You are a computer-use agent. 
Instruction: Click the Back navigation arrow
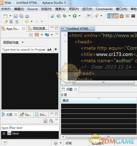(x=27, y=21)
